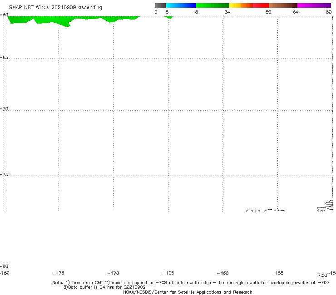
Task: Select the green segment of the color bar
Action: click(212, 5)
